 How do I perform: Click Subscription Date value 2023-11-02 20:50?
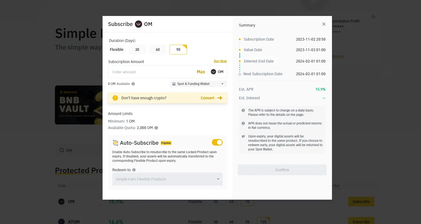[311, 39]
